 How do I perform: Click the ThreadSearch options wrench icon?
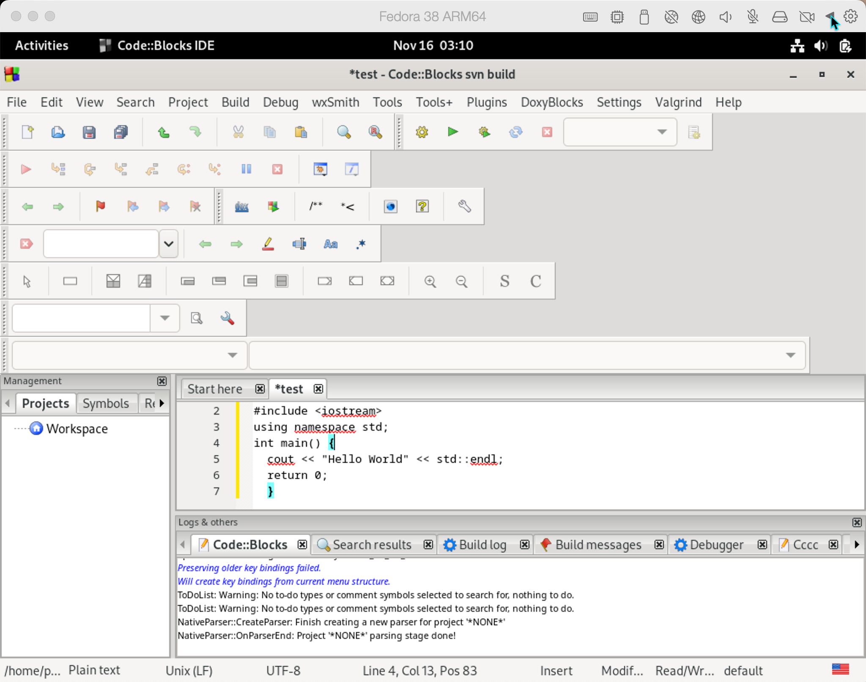(x=227, y=318)
